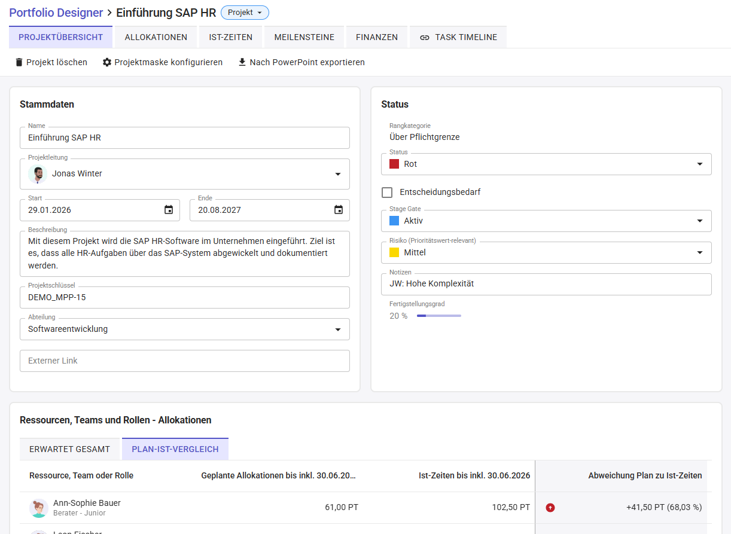
Task: Click column header Ressource, Team oder Rolle
Action: (81, 475)
